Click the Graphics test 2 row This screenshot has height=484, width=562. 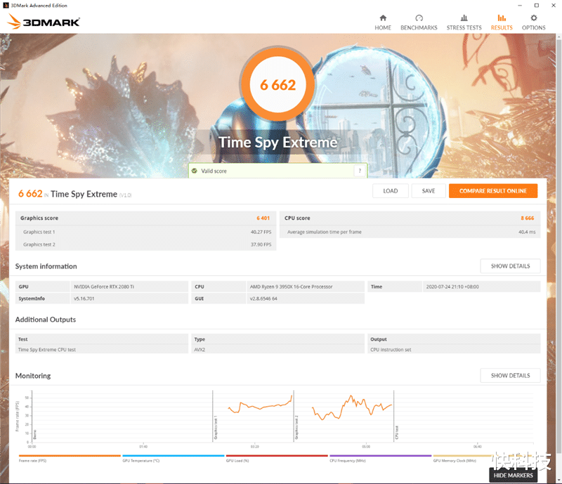point(146,244)
